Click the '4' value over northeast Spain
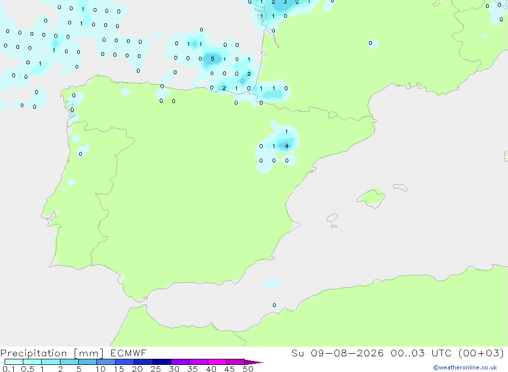Viewport: 508px width, 372px height. click(x=287, y=146)
